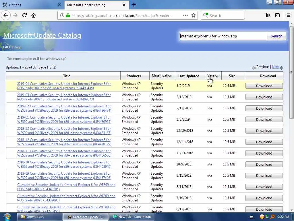Sort by Classification column header
294x221 pixels.
click(x=162, y=75)
